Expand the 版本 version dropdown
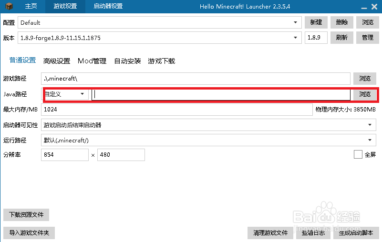Image resolution: width=382 pixels, height=242 pixels. pyautogui.click(x=160, y=38)
